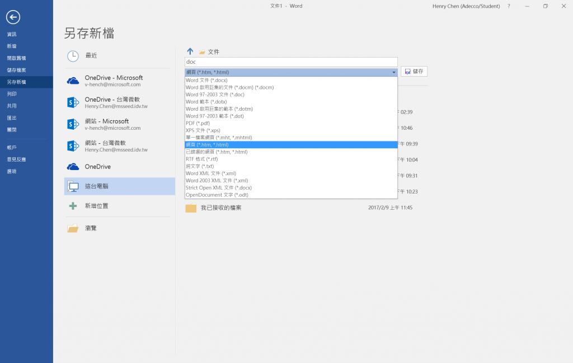
Task: Click SharePoint icon for 網站 - Microsoft
Action: pos(73,124)
